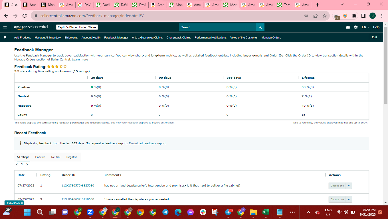Open File Explorer from the taskbar

253,212
